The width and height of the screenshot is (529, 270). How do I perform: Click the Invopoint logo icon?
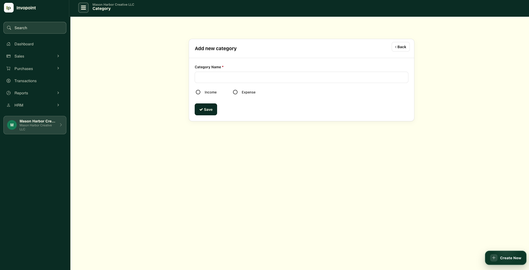point(9,8)
